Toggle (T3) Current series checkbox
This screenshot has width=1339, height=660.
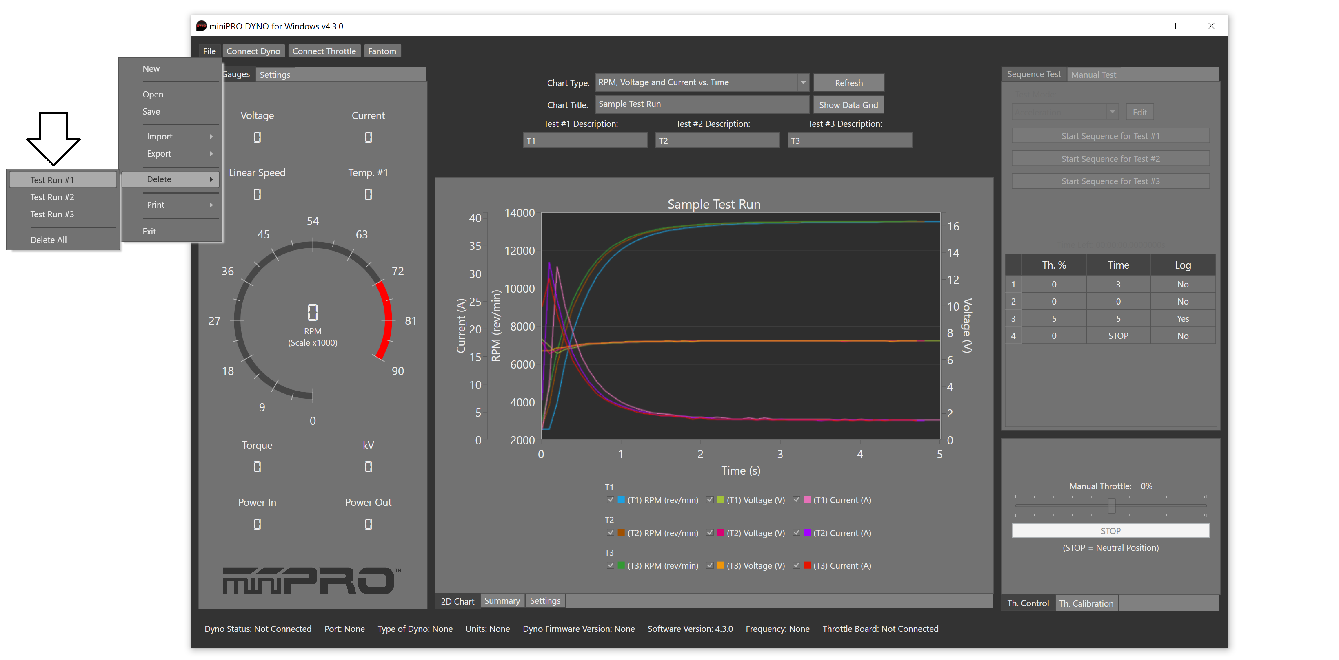click(x=796, y=565)
